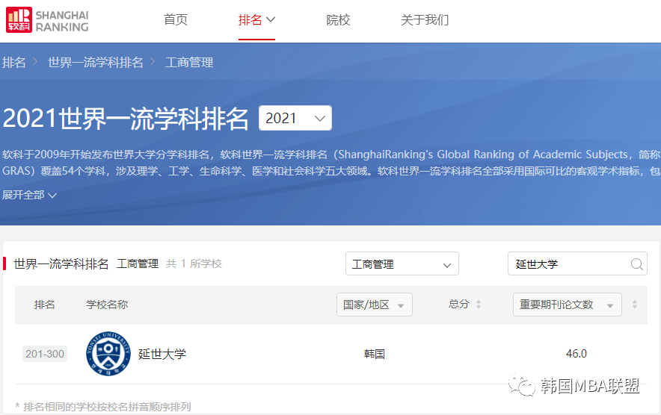
Task: Go to the 院校 institutions page
Action: point(338,20)
